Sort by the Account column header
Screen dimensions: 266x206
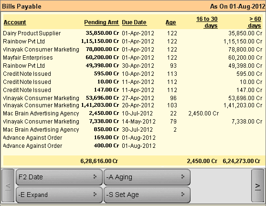[x=15, y=22]
